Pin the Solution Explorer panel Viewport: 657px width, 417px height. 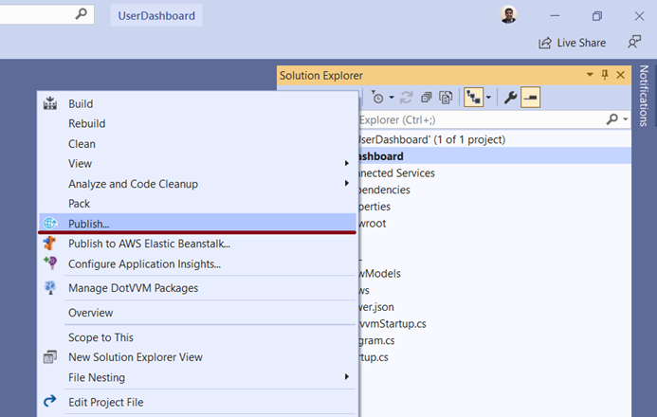(605, 75)
